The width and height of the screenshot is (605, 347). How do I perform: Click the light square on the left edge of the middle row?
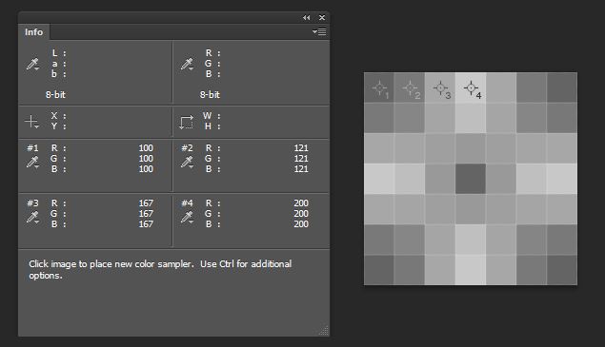[379, 179]
